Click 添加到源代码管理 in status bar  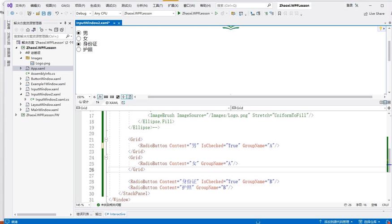[336, 222]
